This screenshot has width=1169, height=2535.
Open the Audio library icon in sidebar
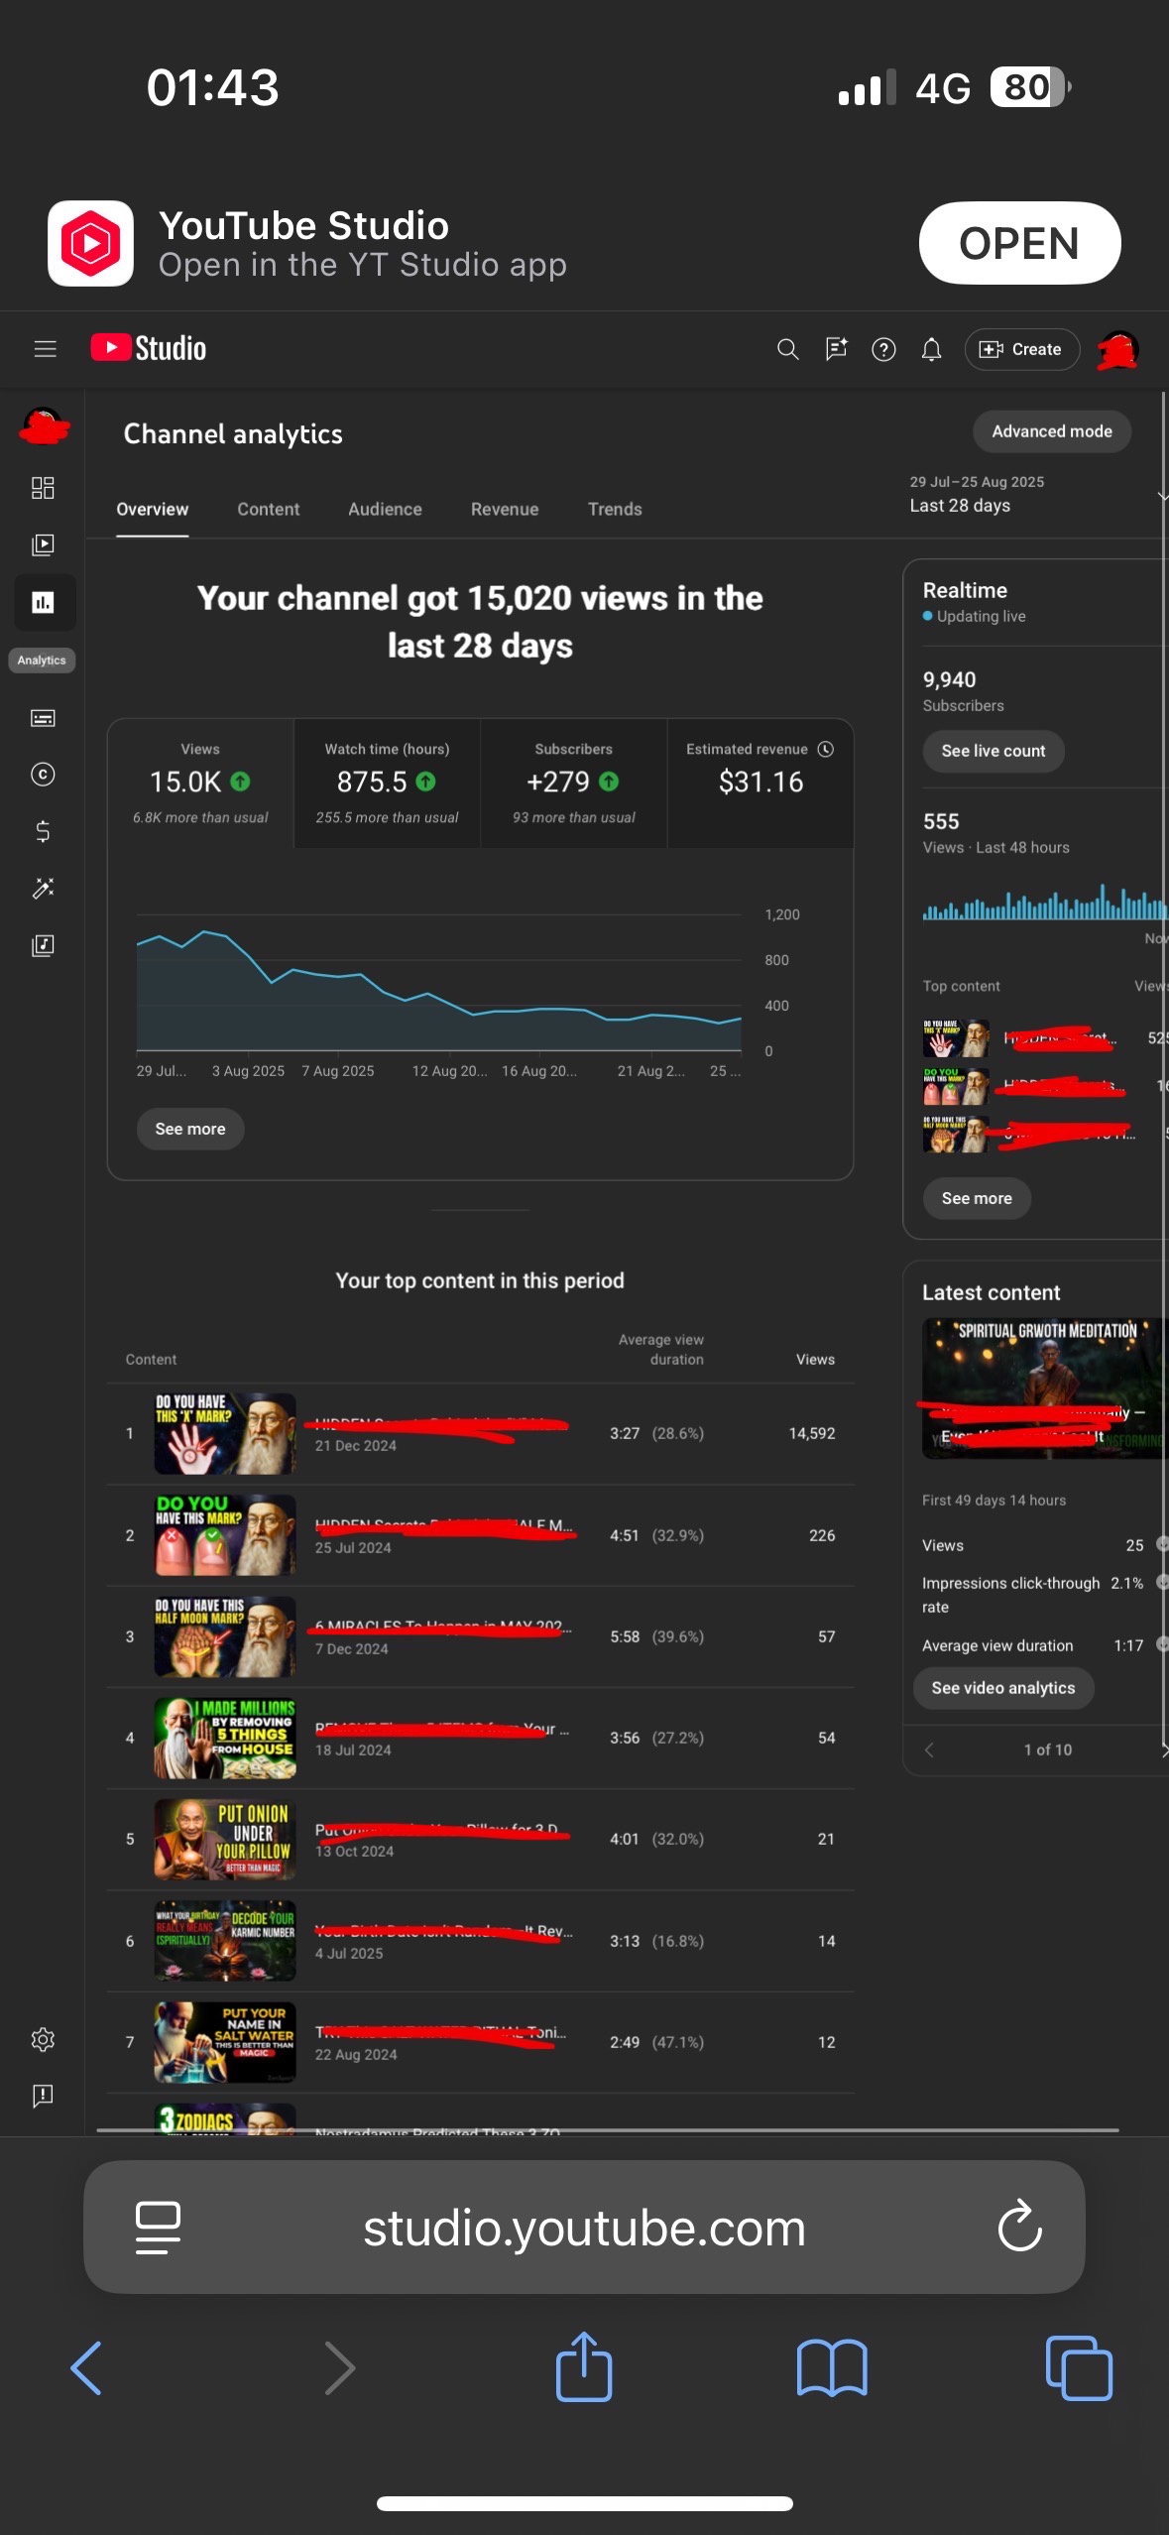[43, 945]
